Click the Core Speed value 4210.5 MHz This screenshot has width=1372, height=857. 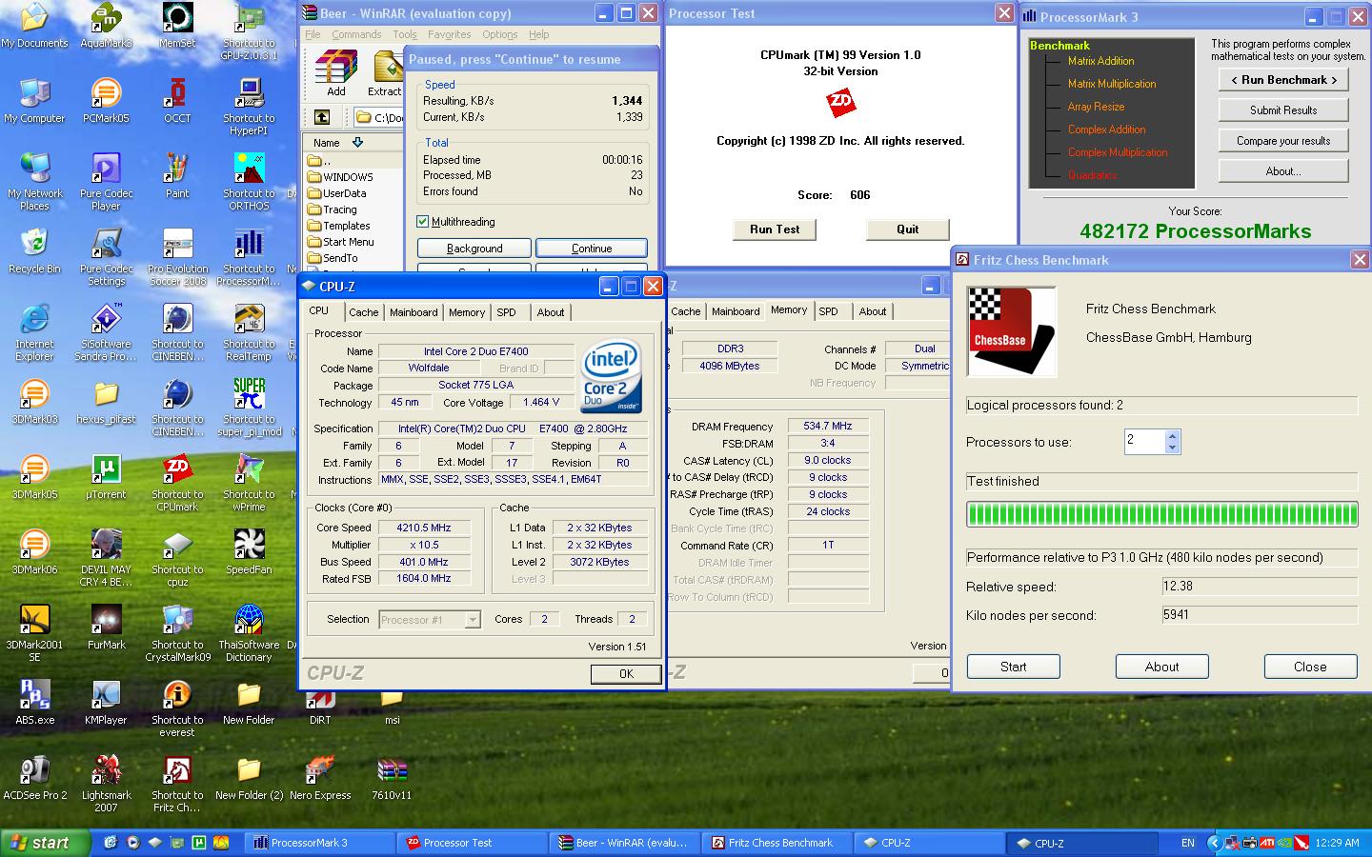pyautogui.click(x=424, y=528)
